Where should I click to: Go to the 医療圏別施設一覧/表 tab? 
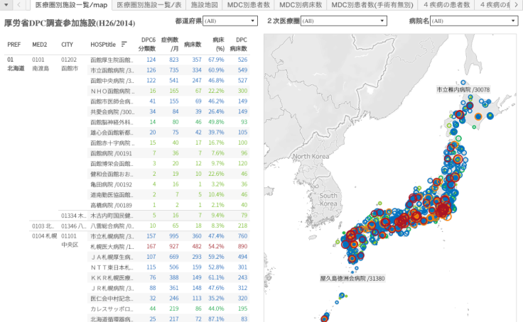coord(149,5)
